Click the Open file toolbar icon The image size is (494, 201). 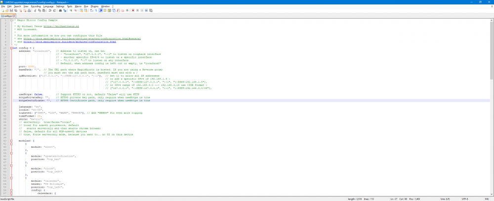pos(7,10)
